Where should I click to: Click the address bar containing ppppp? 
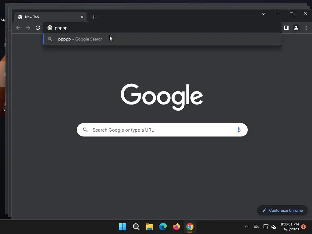(x=162, y=28)
